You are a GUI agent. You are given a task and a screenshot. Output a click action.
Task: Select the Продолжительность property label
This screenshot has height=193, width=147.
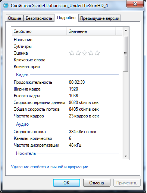click(x=33, y=82)
